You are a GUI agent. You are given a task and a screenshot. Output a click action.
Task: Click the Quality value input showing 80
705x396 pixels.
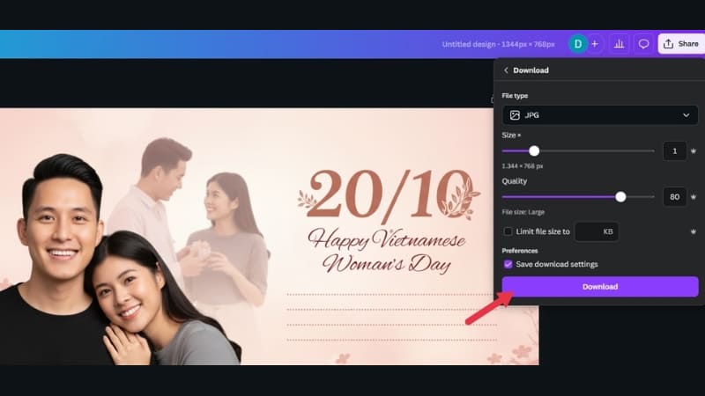click(674, 197)
